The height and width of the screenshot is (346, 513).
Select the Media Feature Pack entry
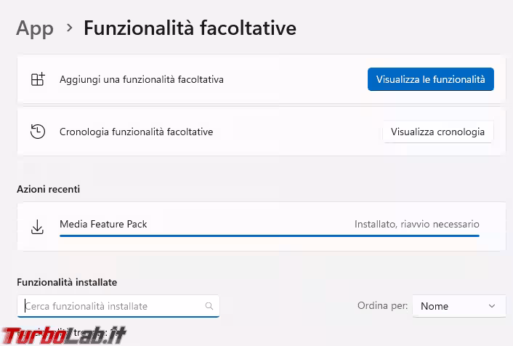pos(103,224)
